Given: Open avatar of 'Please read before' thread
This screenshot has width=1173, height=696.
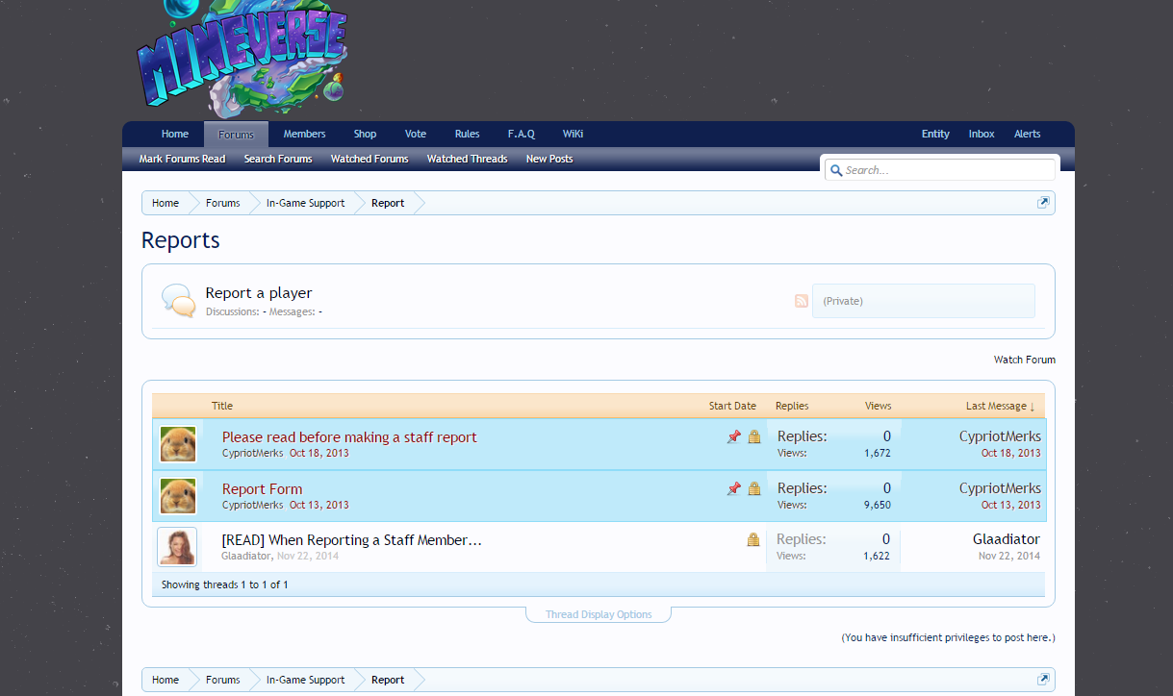Looking at the screenshot, I should point(178,444).
